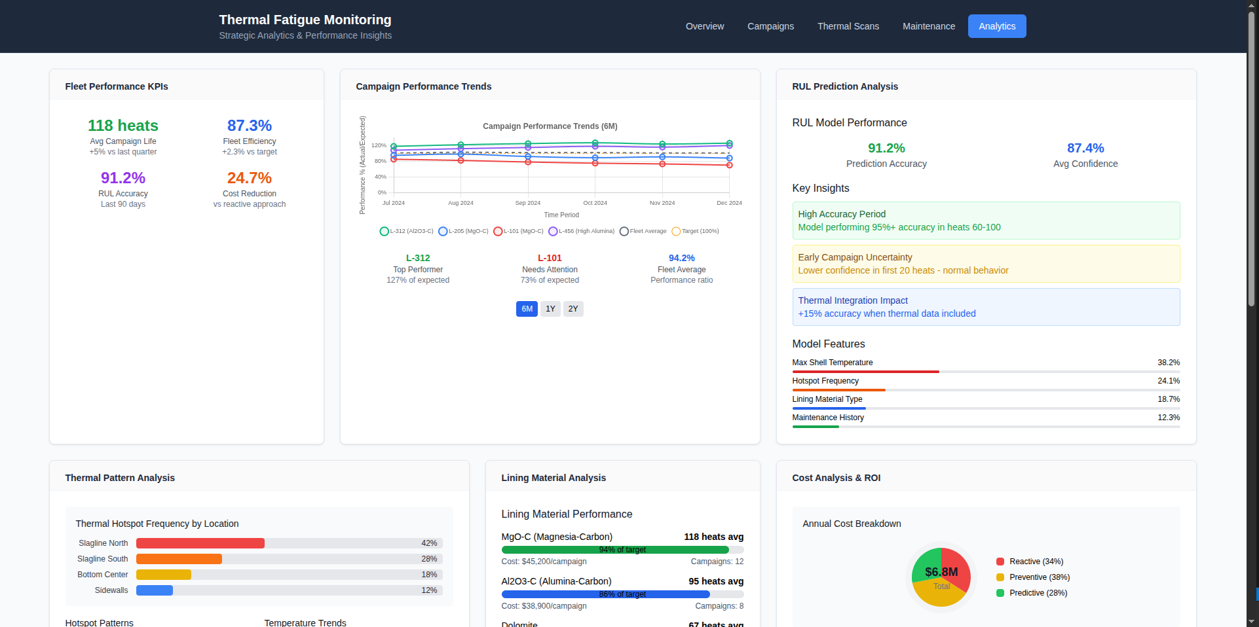This screenshot has width=1259, height=627.
Task: Select the Analytics tab
Action: point(997,26)
